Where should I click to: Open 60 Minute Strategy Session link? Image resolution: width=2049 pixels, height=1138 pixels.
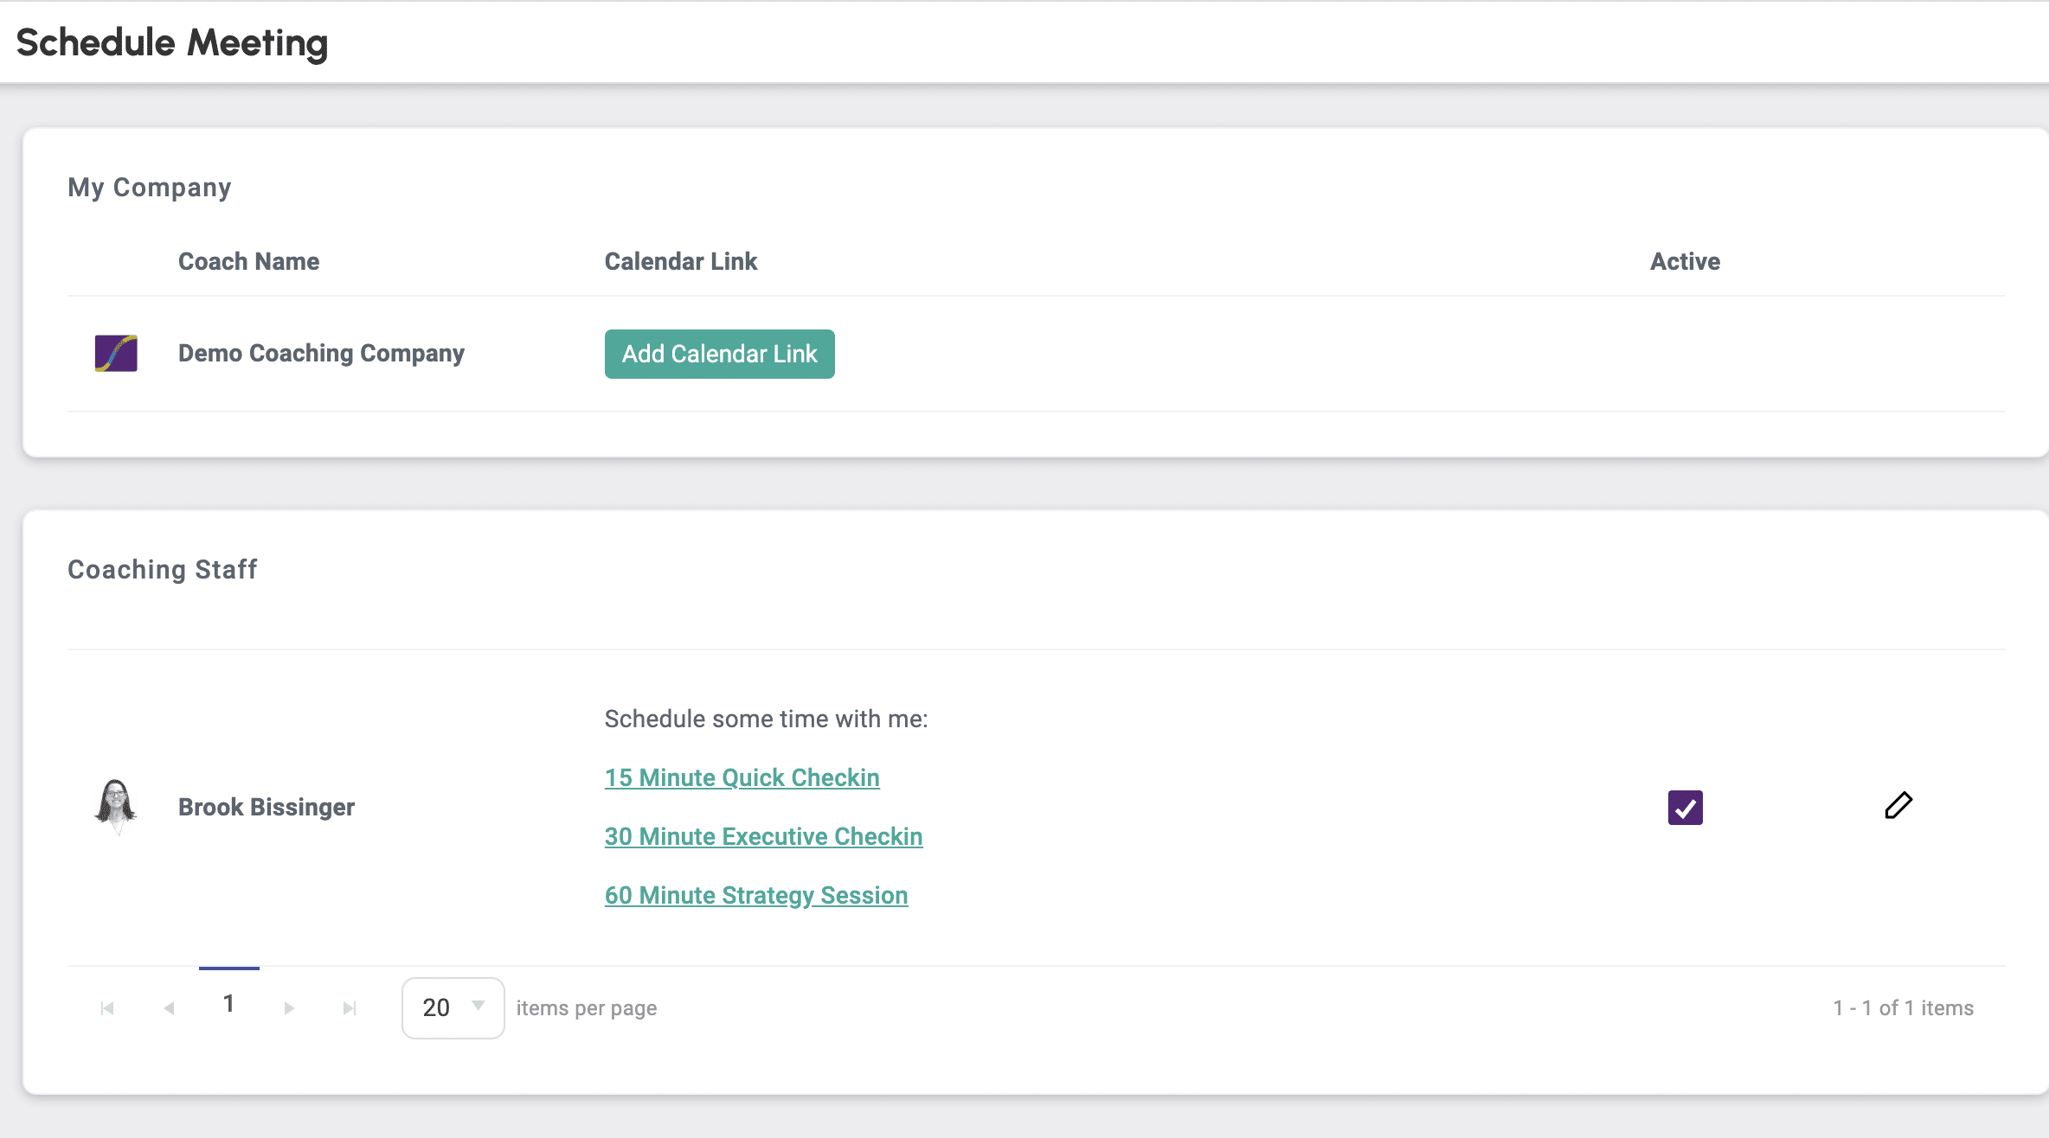point(755,895)
